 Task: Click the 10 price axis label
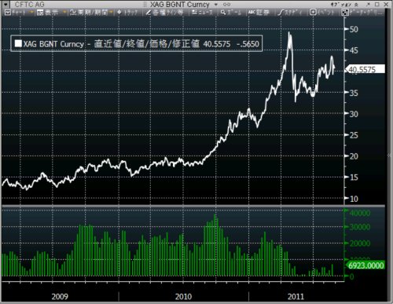[354, 199]
